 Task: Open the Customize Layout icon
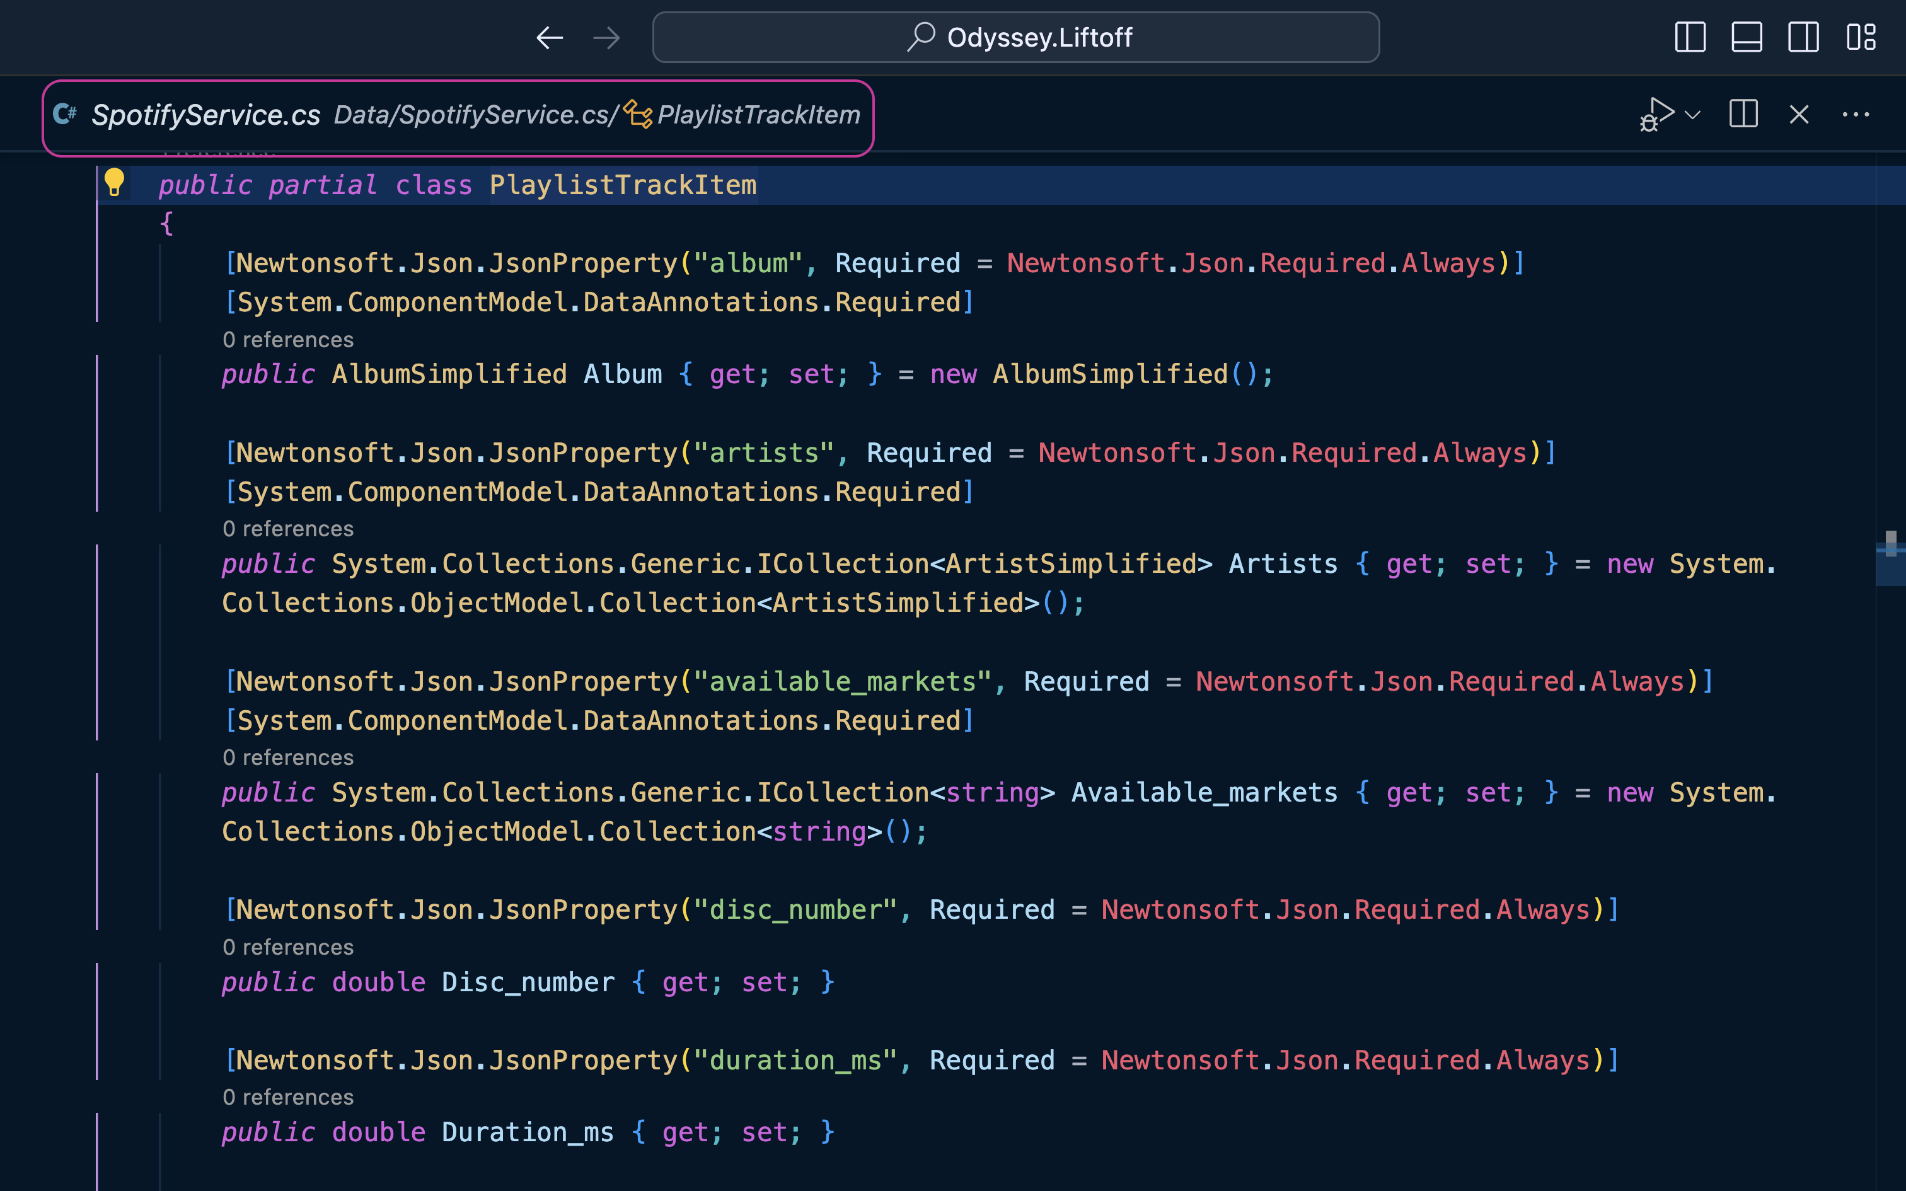coord(1862,37)
